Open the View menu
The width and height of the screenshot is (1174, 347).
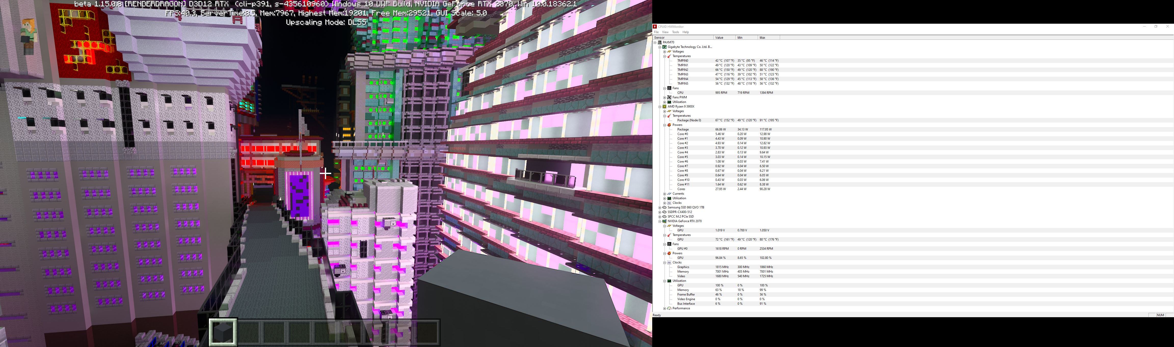click(x=665, y=32)
